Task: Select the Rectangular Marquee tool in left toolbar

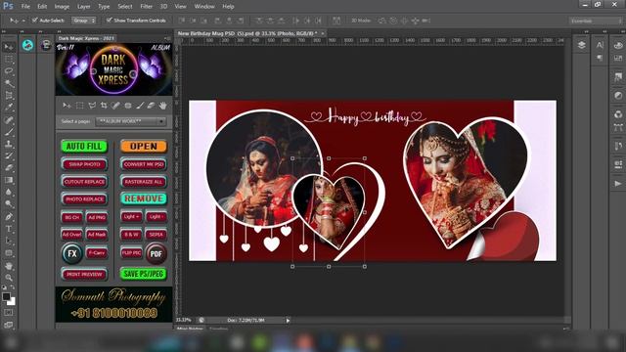Action: [x=9, y=60]
